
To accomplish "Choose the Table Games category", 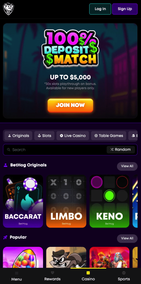I will point(109,136).
